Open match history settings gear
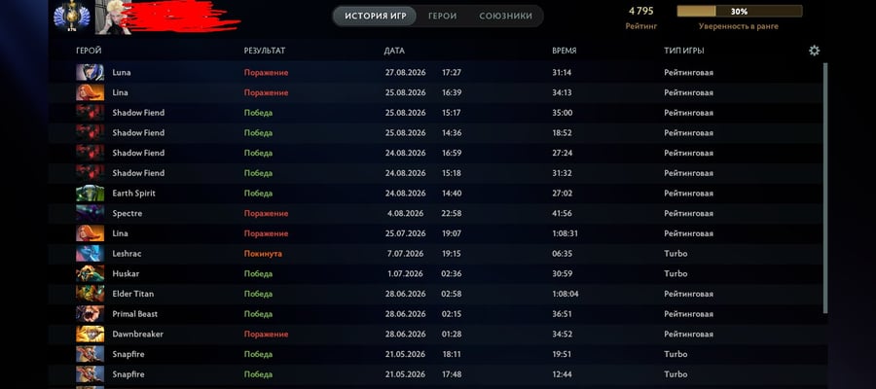The width and height of the screenshot is (876, 389). point(814,51)
